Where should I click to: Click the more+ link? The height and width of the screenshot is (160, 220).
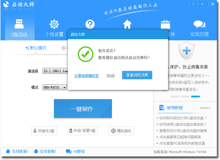205,108
